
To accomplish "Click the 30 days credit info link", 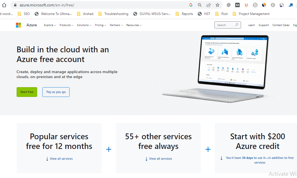I will click(x=260, y=160).
